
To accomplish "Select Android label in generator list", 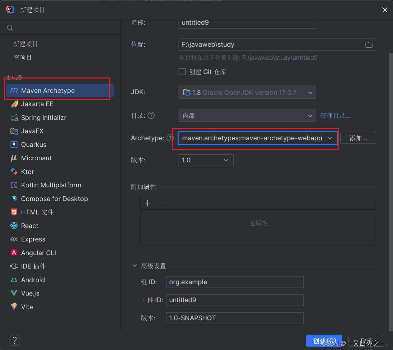I will pos(33,280).
